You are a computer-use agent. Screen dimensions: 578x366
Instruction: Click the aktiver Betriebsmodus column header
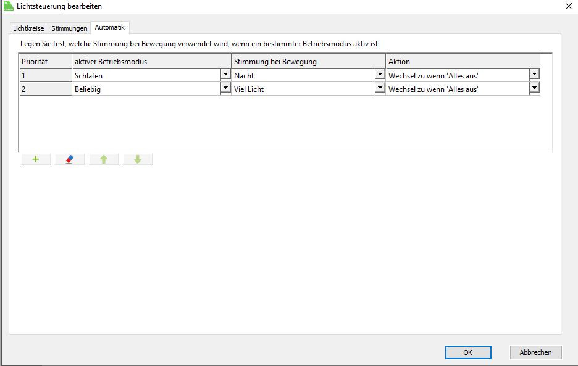pyautogui.click(x=151, y=61)
